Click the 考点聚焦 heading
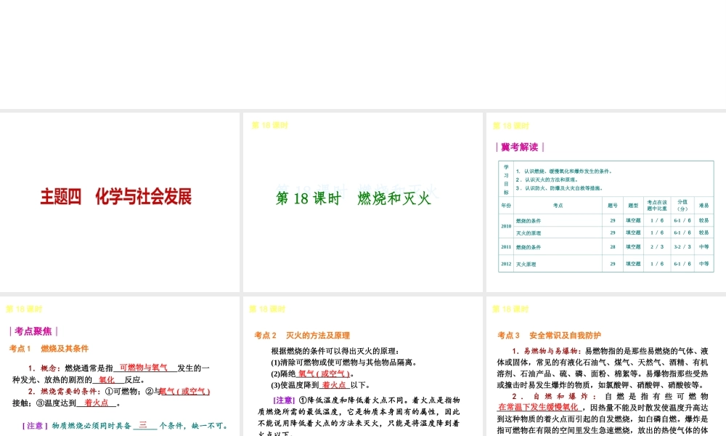 tap(33, 331)
